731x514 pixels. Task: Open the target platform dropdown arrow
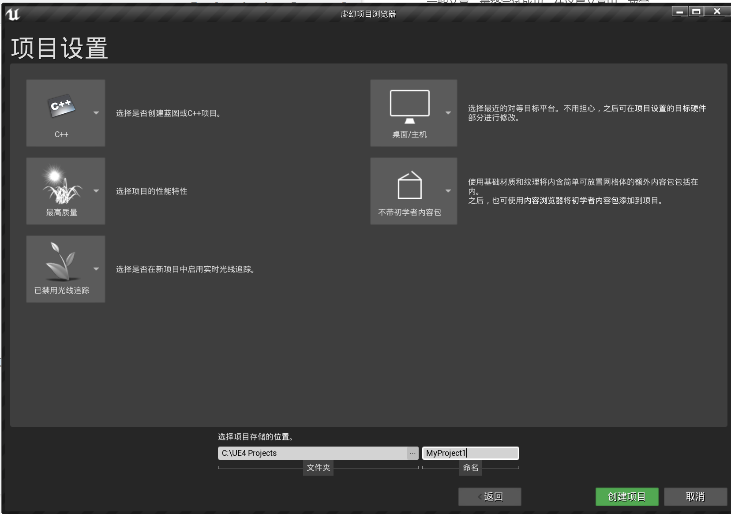click(x=447, y=113)
